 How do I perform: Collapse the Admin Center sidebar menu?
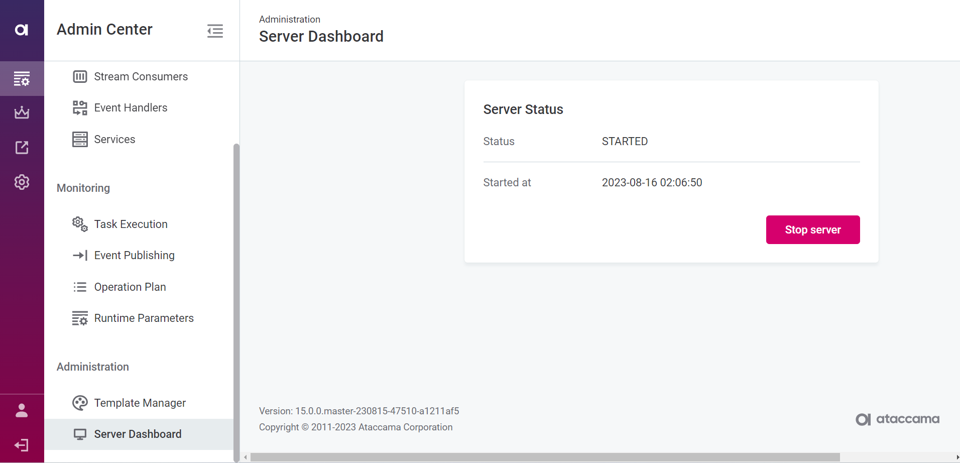(215, 31)
